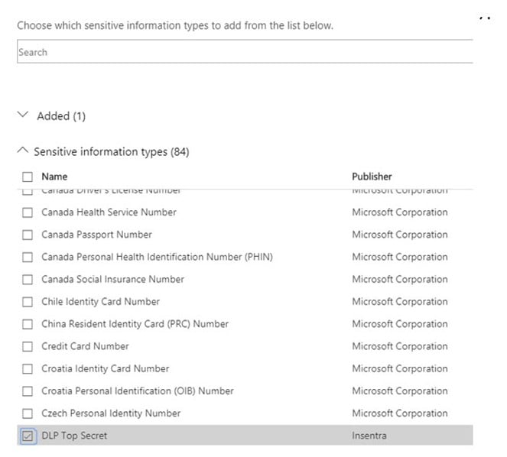
Task: Tick the Canada Social Insurance Number checkbox
Action: [28, 279]
